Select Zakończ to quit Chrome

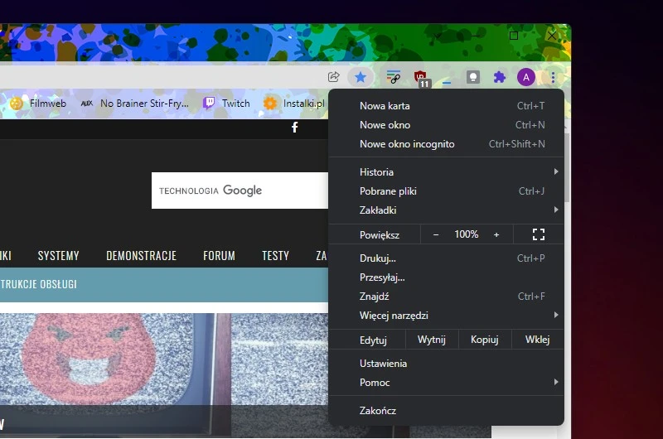446,411
